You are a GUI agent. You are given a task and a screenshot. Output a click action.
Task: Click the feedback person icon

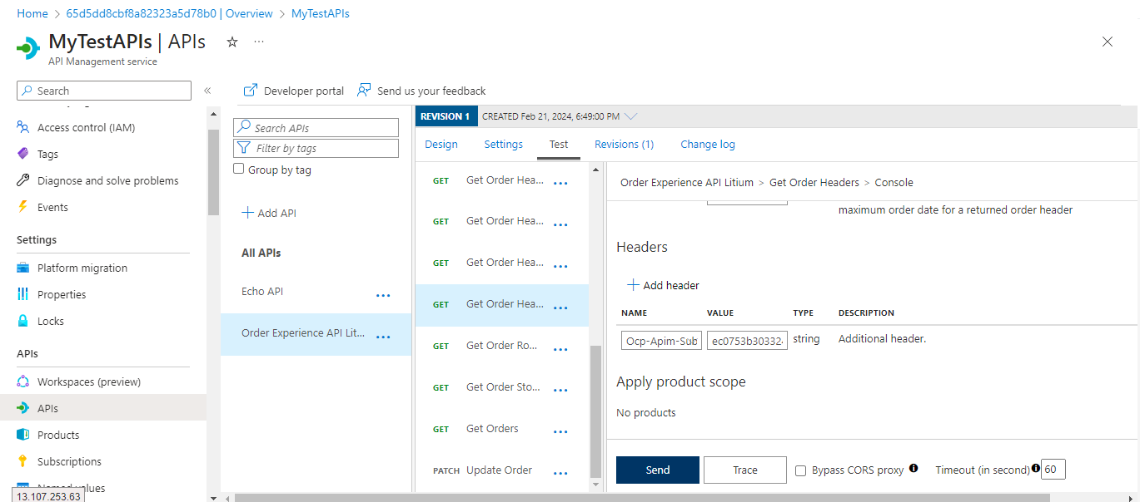point(364,91)
